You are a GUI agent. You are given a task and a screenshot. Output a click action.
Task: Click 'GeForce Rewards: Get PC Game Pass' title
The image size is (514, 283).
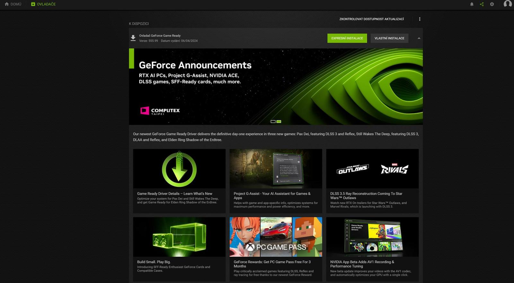click(x=272, y=264)
